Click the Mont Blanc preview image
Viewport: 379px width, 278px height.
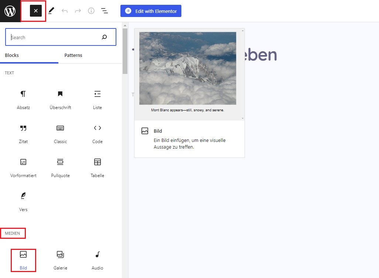188,68
